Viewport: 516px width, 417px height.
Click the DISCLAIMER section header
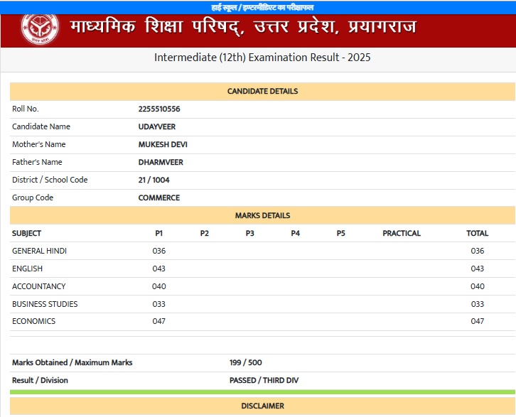pyautogui.click(x=262, y=406)
